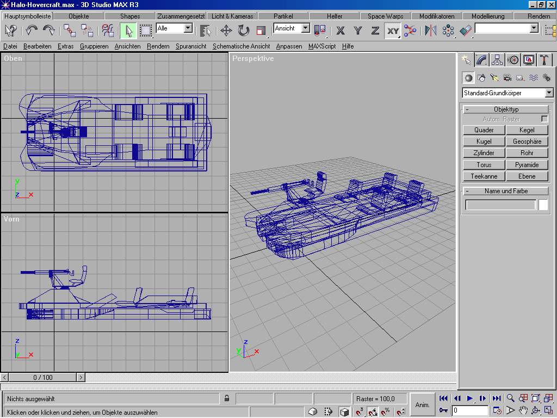Select the Space Warps wave category icon
This screenshot has width=557, height=418.
(533, 78)
